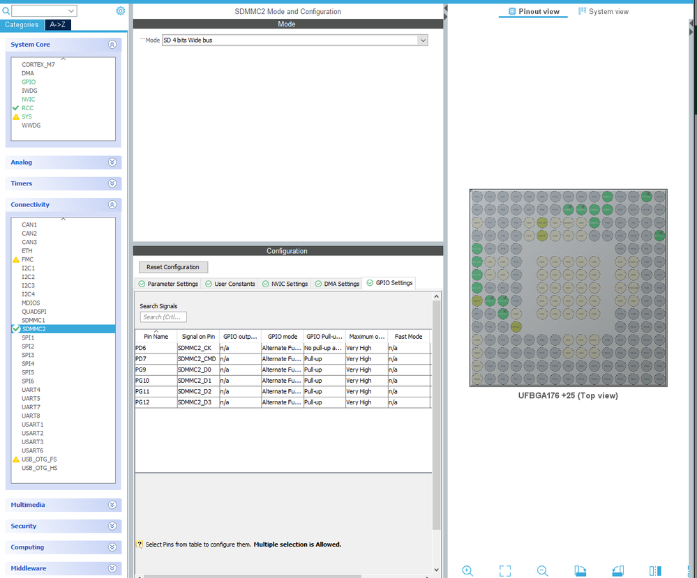Open the peripheral search dropdown

71,10
